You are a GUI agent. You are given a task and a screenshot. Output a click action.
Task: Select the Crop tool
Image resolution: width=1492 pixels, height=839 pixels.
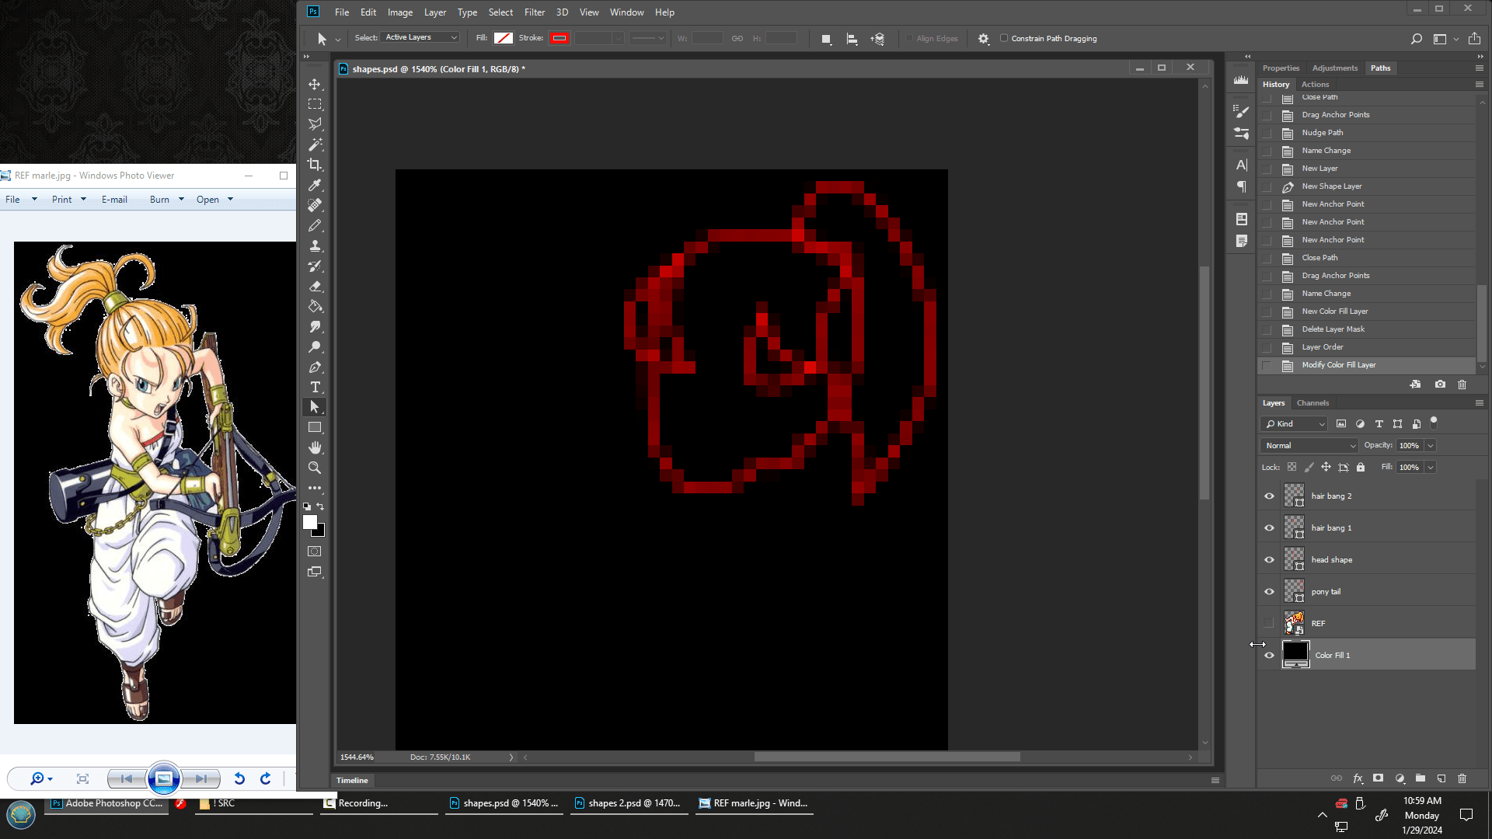315,165
